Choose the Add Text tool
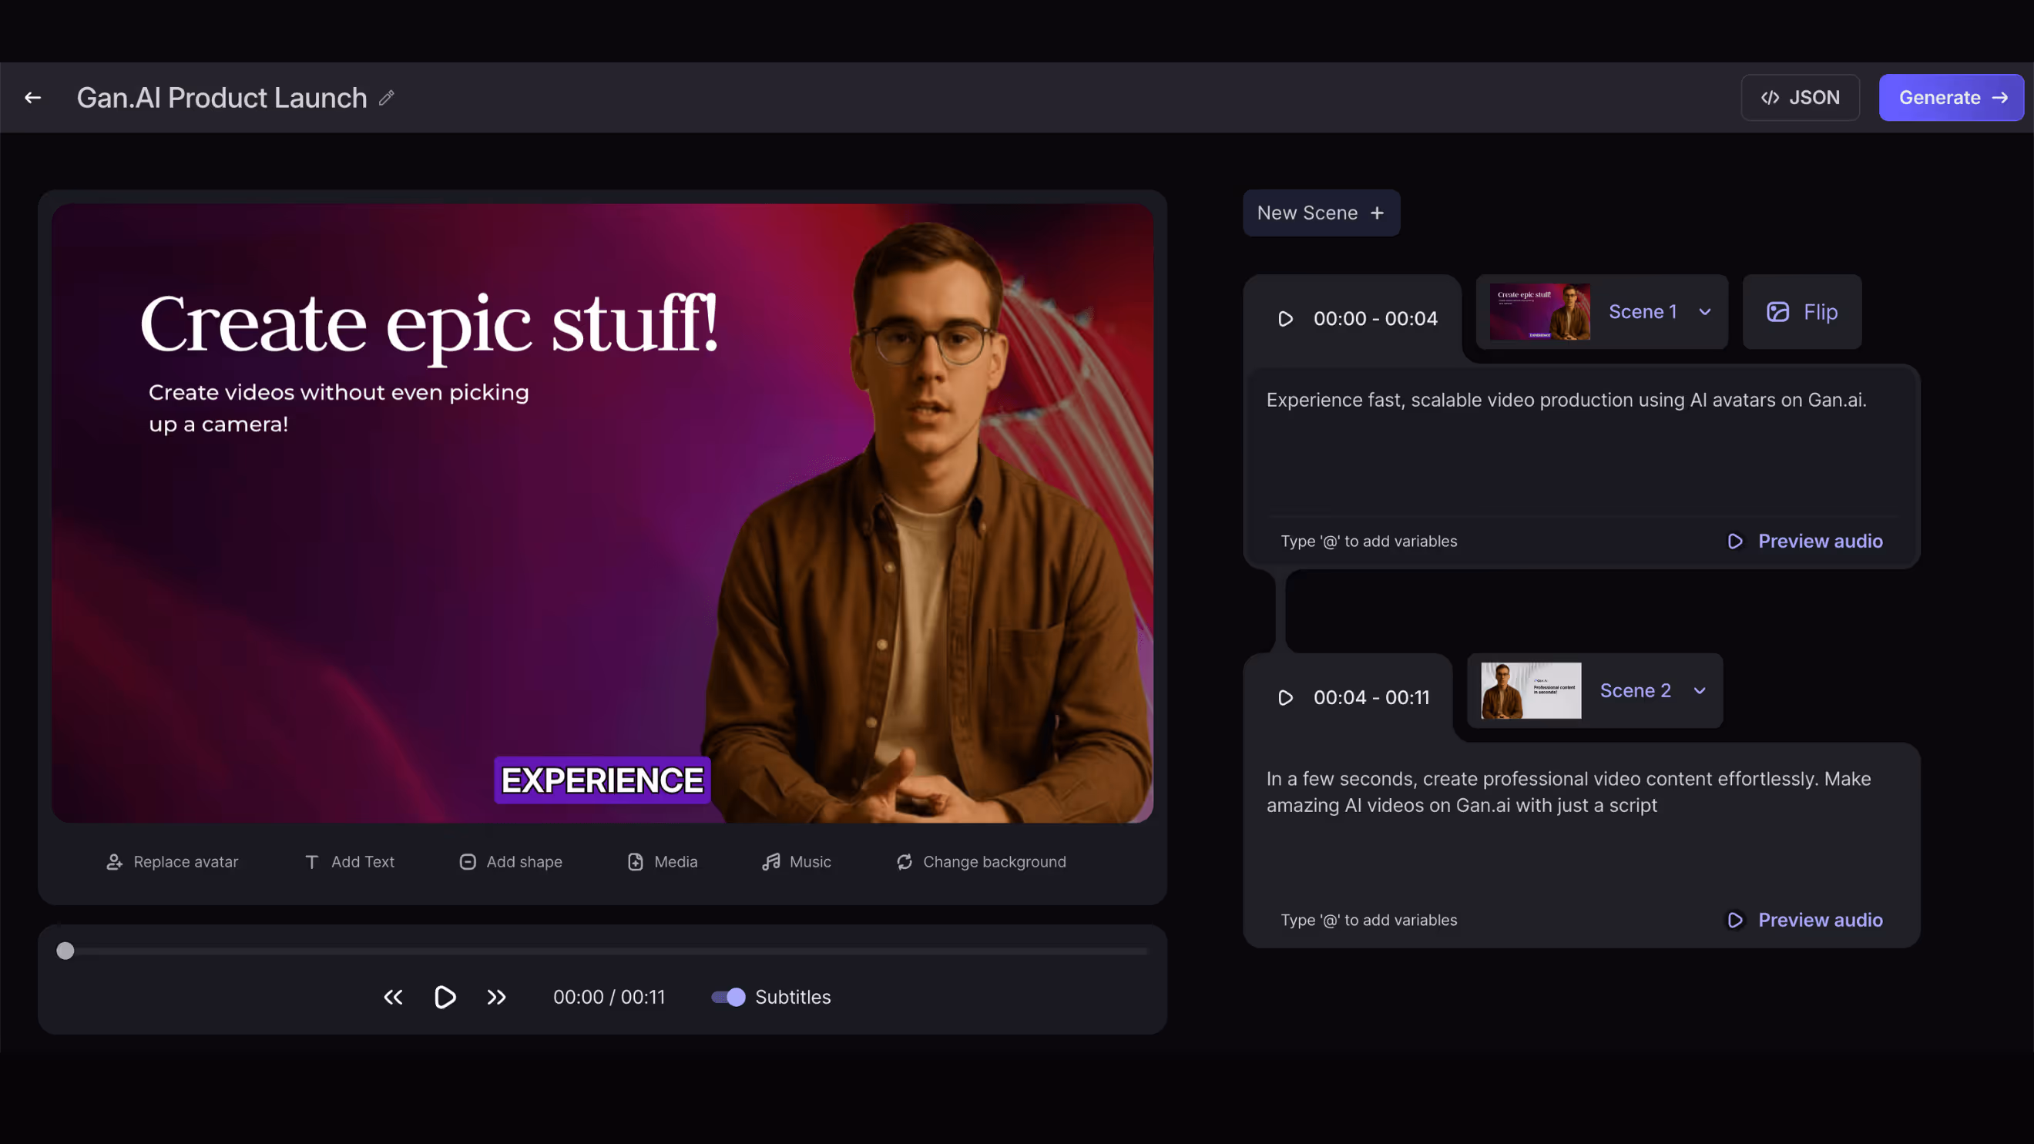 click(x=349, y=862)
